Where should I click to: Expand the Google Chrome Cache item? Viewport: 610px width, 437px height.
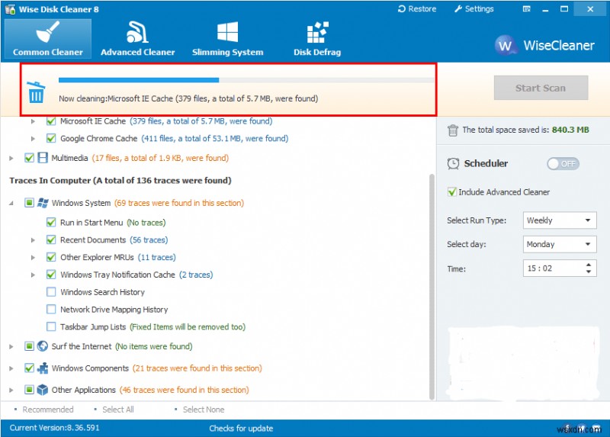[33, 139]
